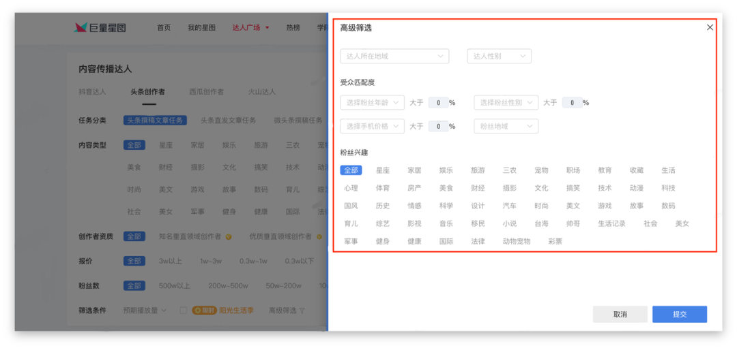This screenshot has height=348, width=737.
Task: Tick the checkbox before 阳光生活季
Action: (184, 311)
